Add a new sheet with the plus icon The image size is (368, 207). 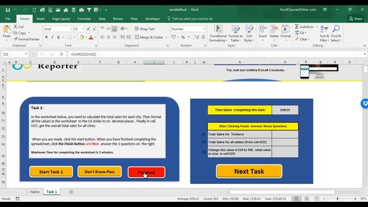(71, 192)
